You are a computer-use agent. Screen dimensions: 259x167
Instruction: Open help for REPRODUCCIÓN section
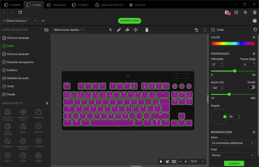pyautogui.click(x=254, y=132)
